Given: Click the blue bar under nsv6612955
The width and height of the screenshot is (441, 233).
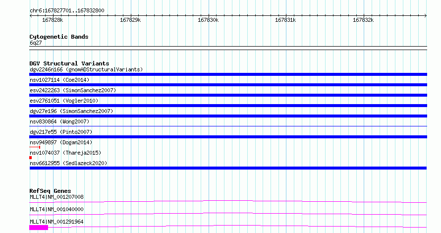Looking at the screenshot, I should pos(228,168).
